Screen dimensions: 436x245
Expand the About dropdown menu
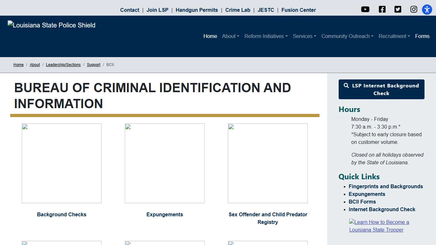coord(230,36)
